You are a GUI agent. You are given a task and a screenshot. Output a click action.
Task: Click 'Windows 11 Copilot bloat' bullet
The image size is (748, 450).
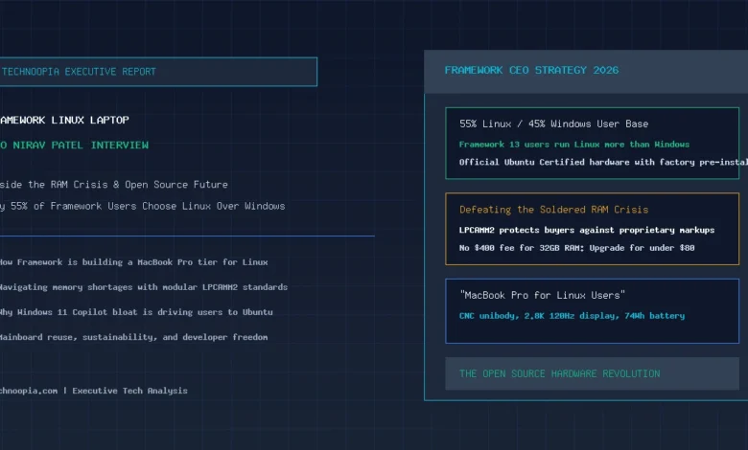pyautogui.click(x=136, y=312)
